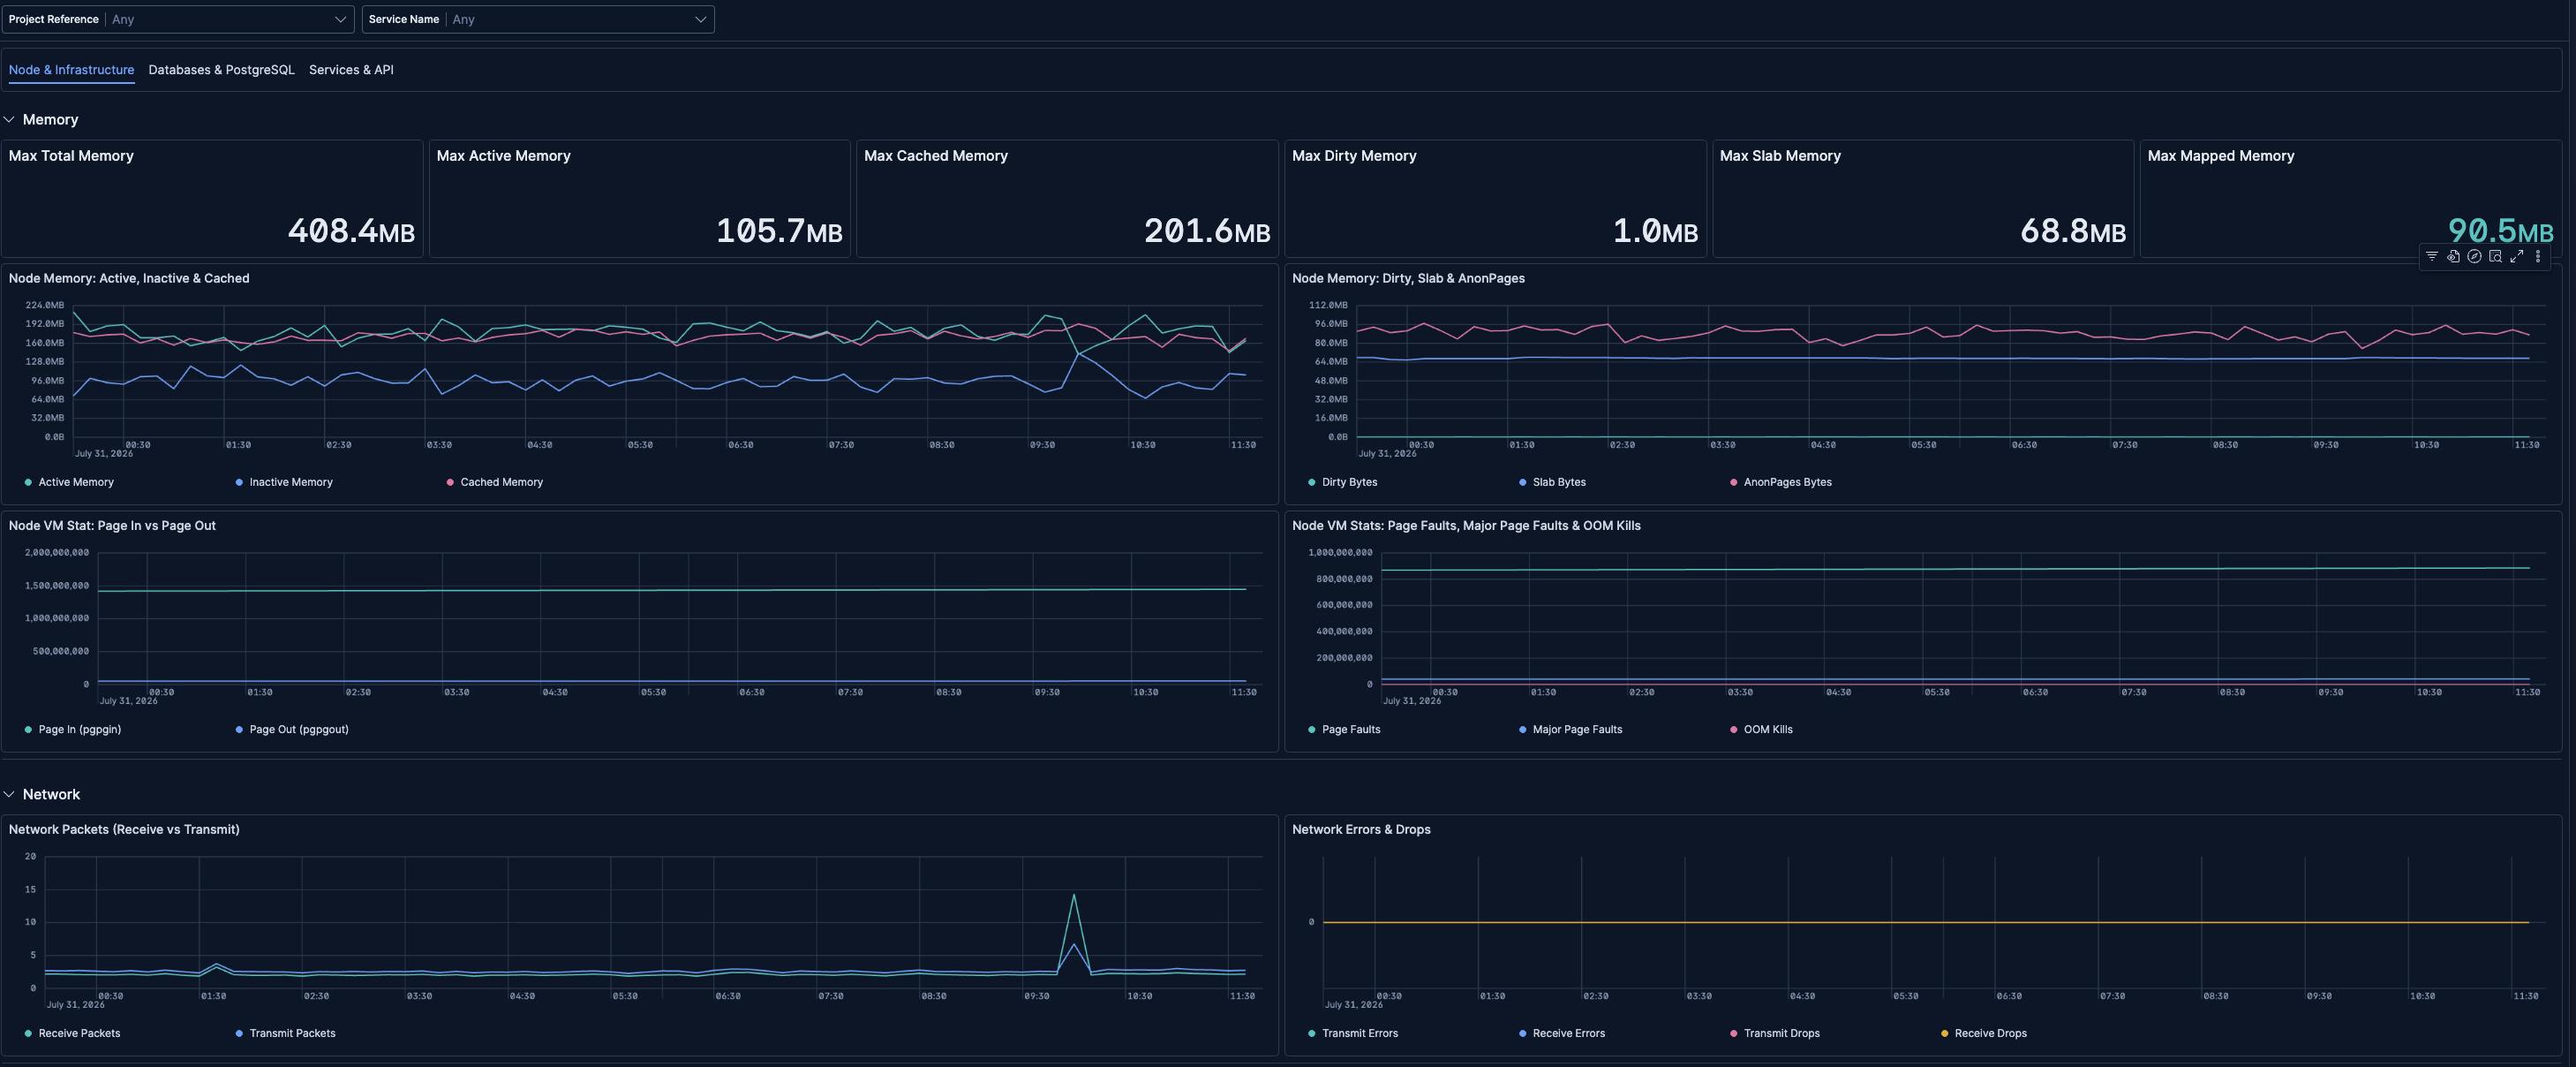Toggle OOM Kills legend entry

pyautogui.click(x=1762, y=730)
